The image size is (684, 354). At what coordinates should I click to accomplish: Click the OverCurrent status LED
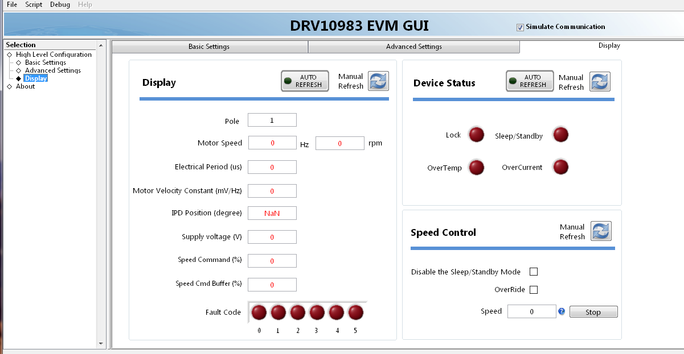561,167
